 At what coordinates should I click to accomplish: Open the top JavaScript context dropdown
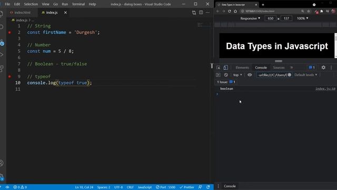tap(237, 75)
